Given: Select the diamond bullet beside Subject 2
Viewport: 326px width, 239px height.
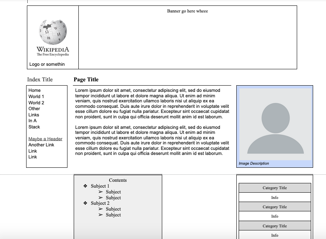Looking at the screenshot, I should tap(85, 203).
